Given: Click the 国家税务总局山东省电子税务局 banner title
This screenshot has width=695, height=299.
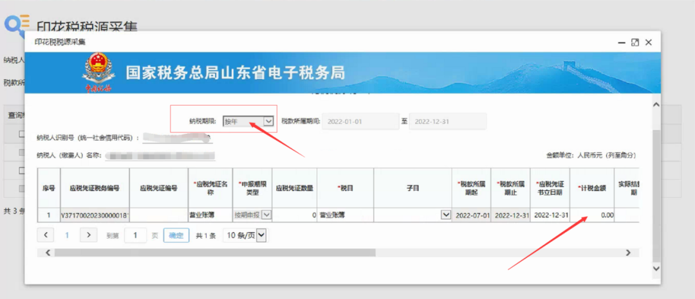Looking at the screenshot, I should tap(235, 72).
